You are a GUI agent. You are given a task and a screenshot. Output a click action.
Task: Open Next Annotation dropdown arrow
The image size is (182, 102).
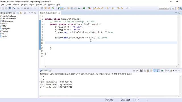(110, 8)
